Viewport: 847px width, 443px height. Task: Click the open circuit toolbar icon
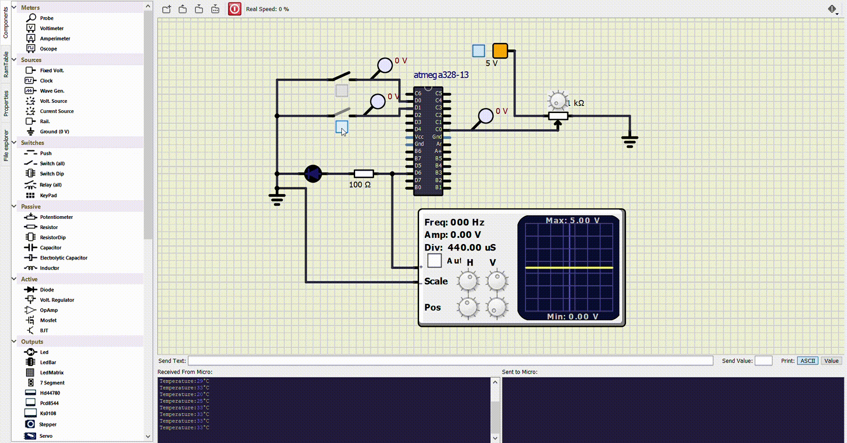(x=183, y=9)
